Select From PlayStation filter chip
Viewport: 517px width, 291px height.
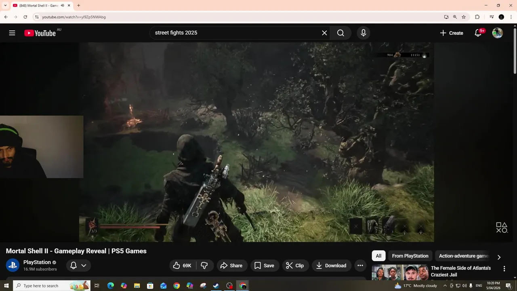tap(410, 256)
